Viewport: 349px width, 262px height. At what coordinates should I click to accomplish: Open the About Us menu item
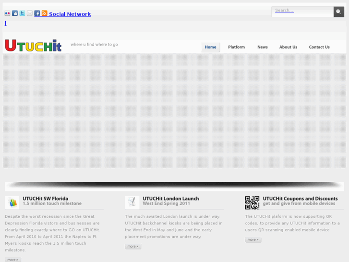288,47
